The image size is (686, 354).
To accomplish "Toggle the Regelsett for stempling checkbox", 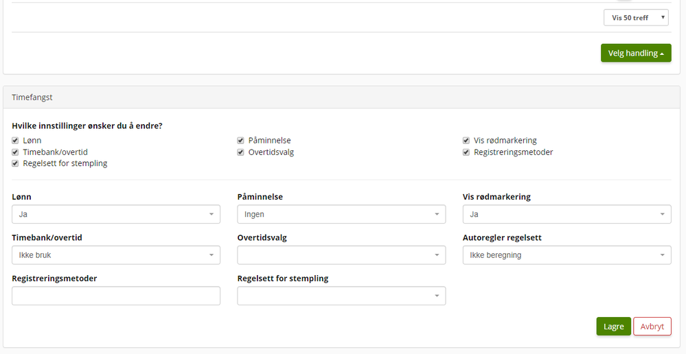I will tap(16, 163).
